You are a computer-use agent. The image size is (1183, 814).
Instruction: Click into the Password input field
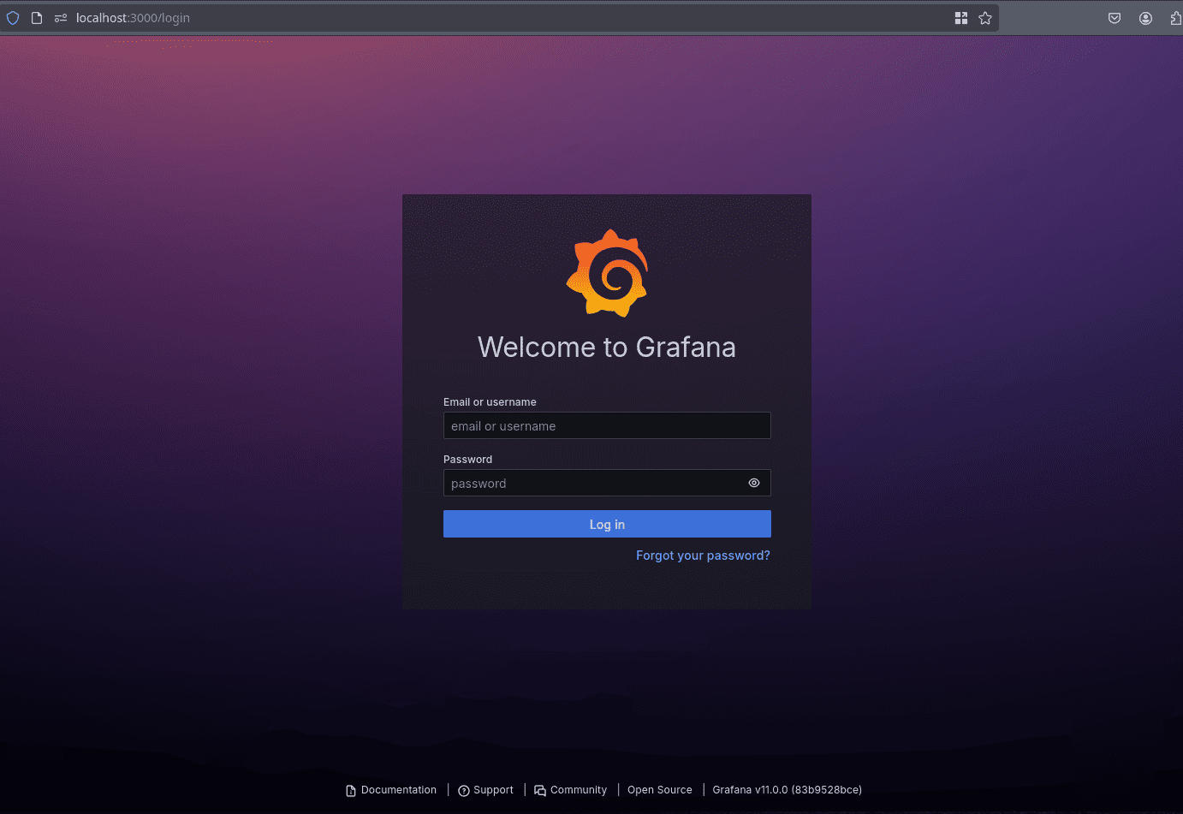591,483
